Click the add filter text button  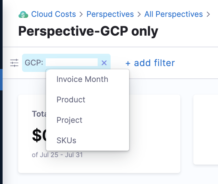(154, 63)
